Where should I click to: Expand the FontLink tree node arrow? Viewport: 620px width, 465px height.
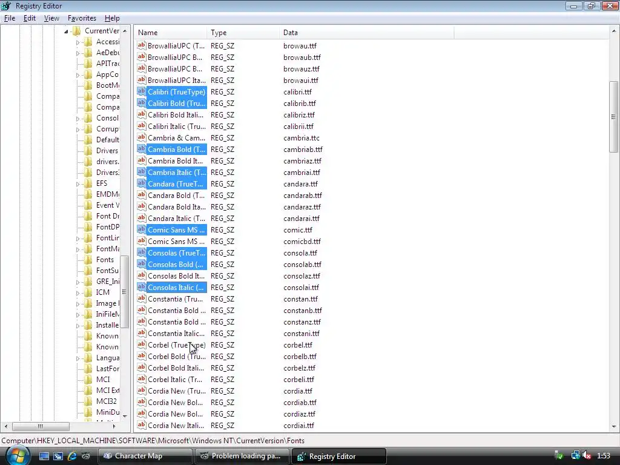point(78,239)
